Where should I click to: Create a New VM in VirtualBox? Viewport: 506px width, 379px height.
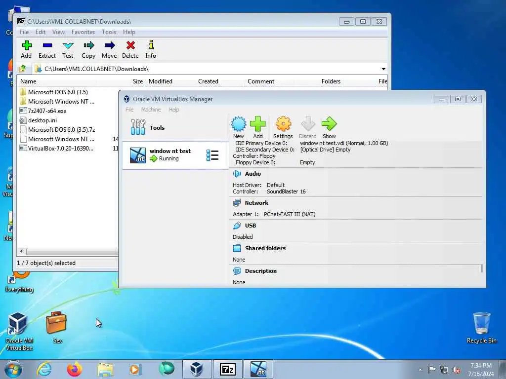239,124
